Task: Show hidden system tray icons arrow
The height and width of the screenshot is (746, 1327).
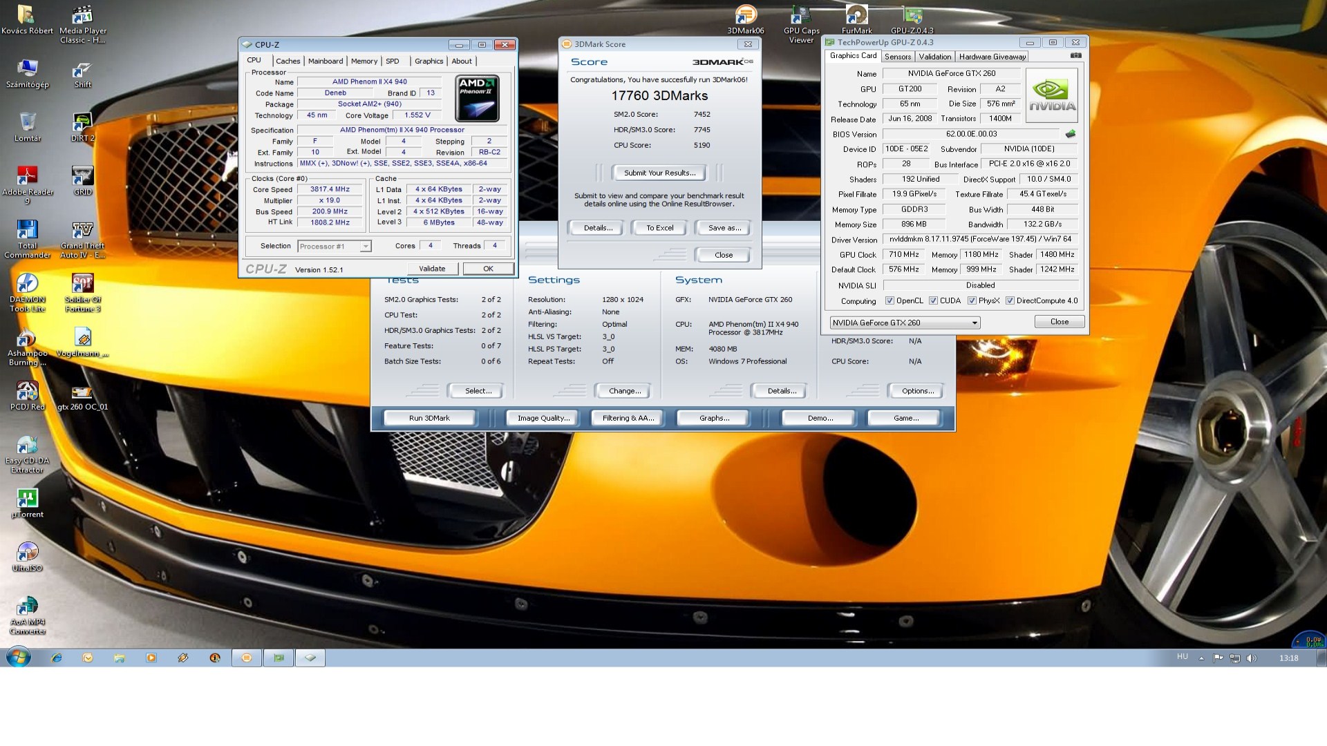Action: coord(1201,658)
